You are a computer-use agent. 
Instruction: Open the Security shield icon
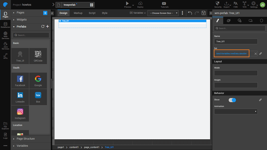pyautogui.click(x=218, y=4)
